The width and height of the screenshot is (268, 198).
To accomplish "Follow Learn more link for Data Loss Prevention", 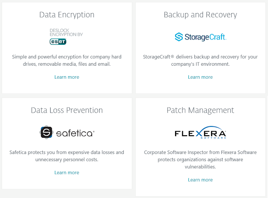I will point(67,172).
